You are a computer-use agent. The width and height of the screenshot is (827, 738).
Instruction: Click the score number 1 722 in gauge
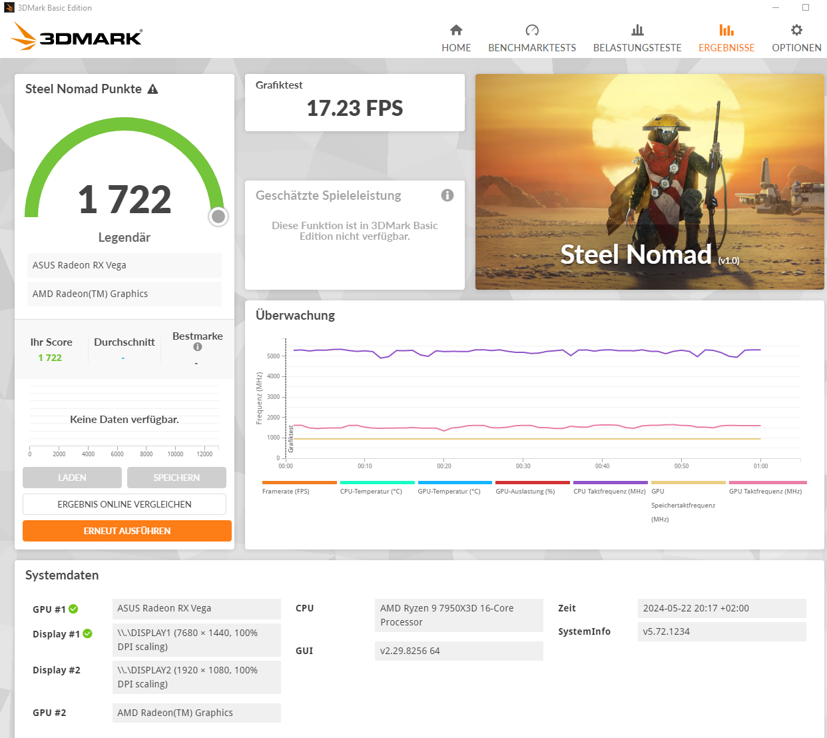point(125,199)
